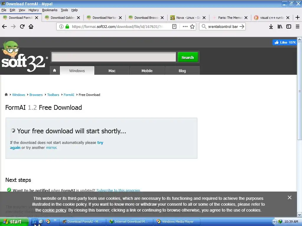Click Browsers breadcrumb link

point(36,95)
